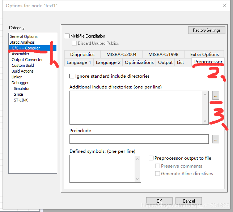The height and width of the screenshot is (212, 233).
Task: Switch to MISRA-C:1998 tab
Action: click(x=163, y=55)
